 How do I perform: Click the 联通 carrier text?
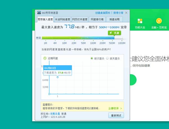point(64,114)
